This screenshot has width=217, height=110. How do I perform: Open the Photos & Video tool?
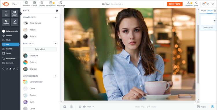coord(14,14)
